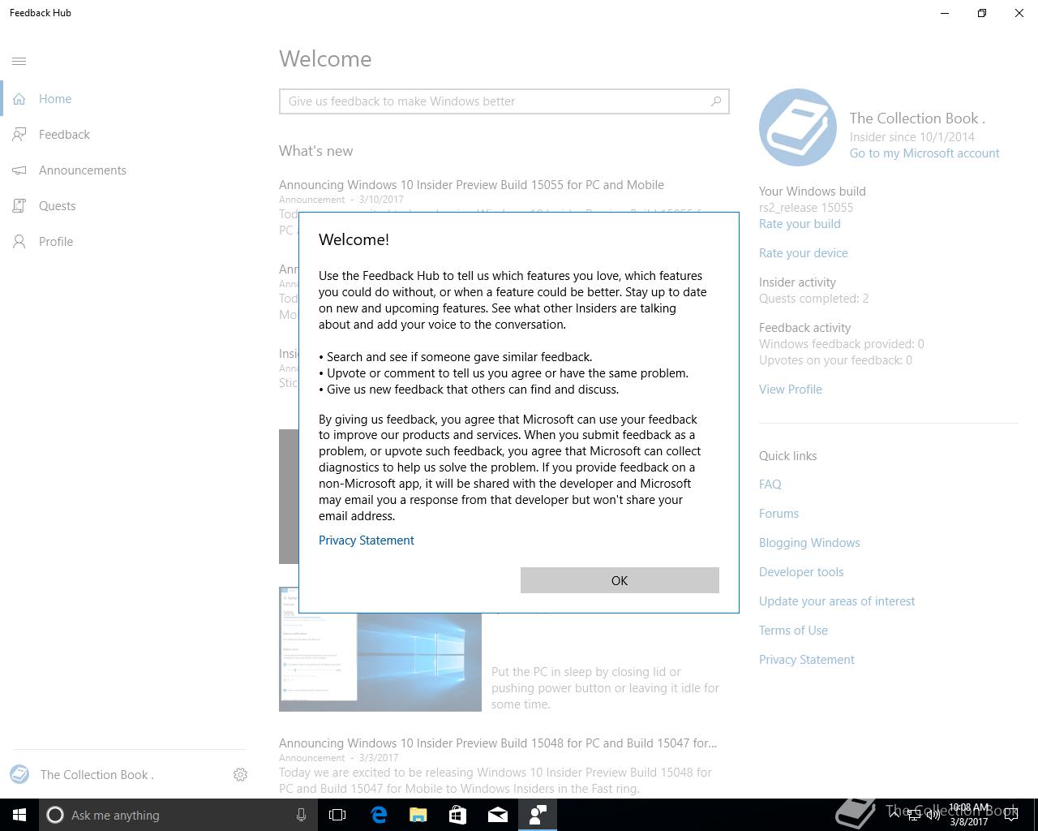Select the Home icon in sidebar
Image resolution: width=1038 pixels, height=831 pixels.
19,99
